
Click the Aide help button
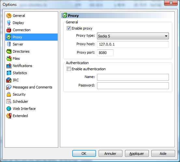pos(163,154)
